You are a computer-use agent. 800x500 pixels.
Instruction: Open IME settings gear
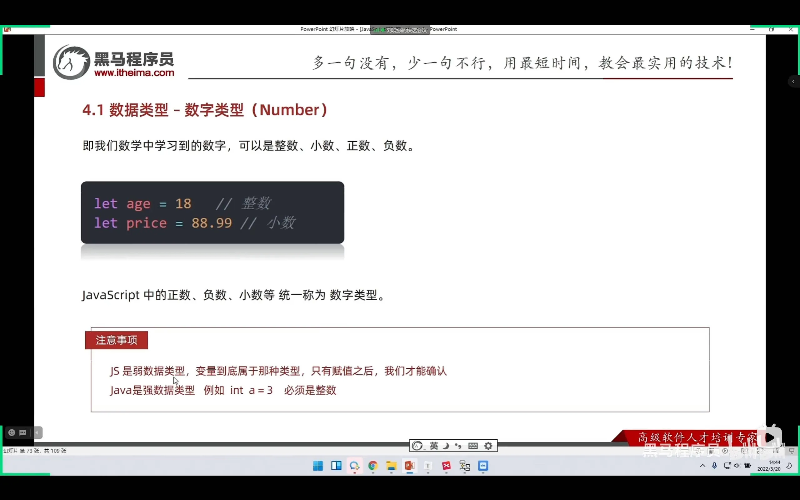coord(488,446)
